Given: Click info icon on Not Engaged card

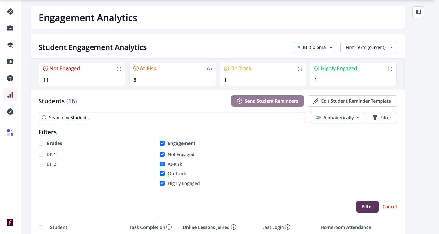Looking at the screenshot, I should click(x=119, y=69).
